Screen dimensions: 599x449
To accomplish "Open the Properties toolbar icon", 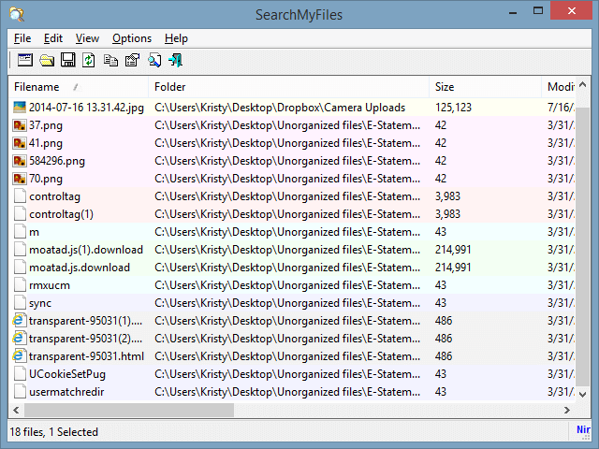I will point(133,60).
